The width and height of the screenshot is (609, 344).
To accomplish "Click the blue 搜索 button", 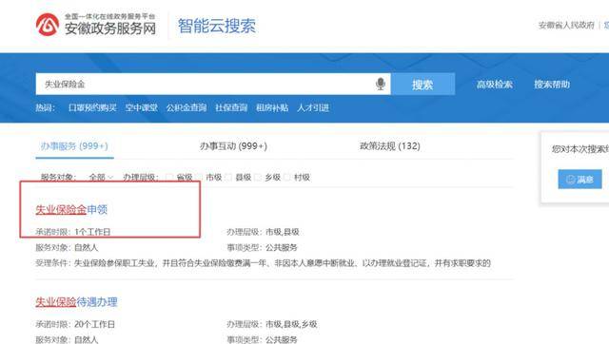I will (422, 85).
